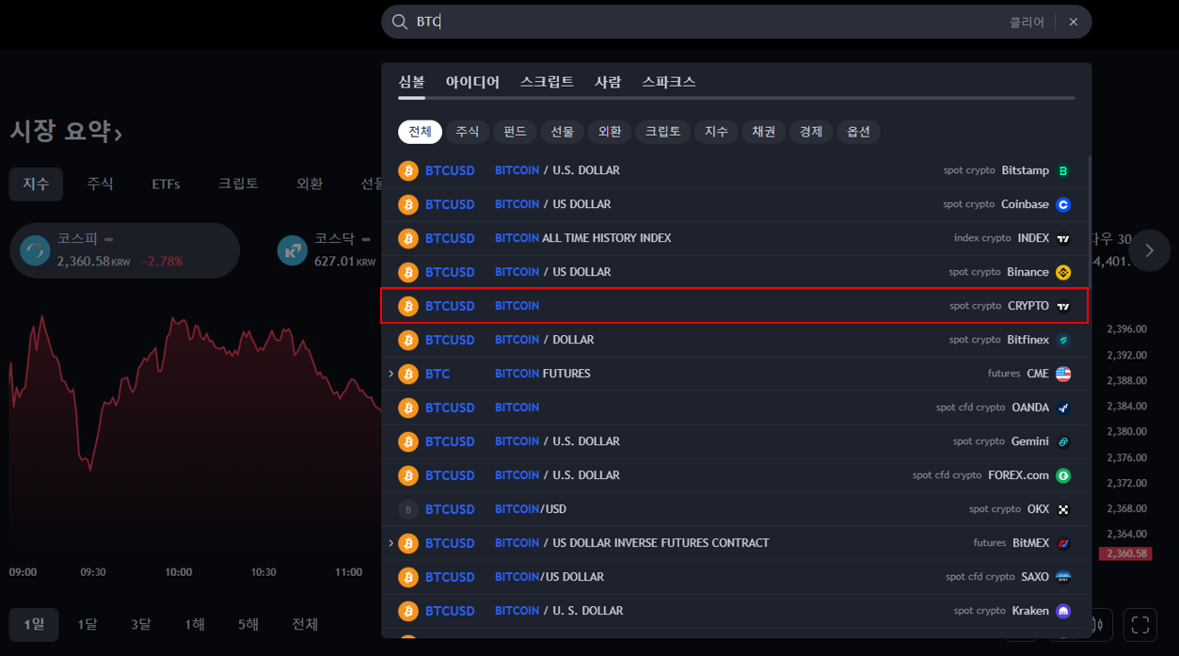1179x656 pixels.
Task: Close the search overlay with the X
Action: click(x=1074, y=22)
